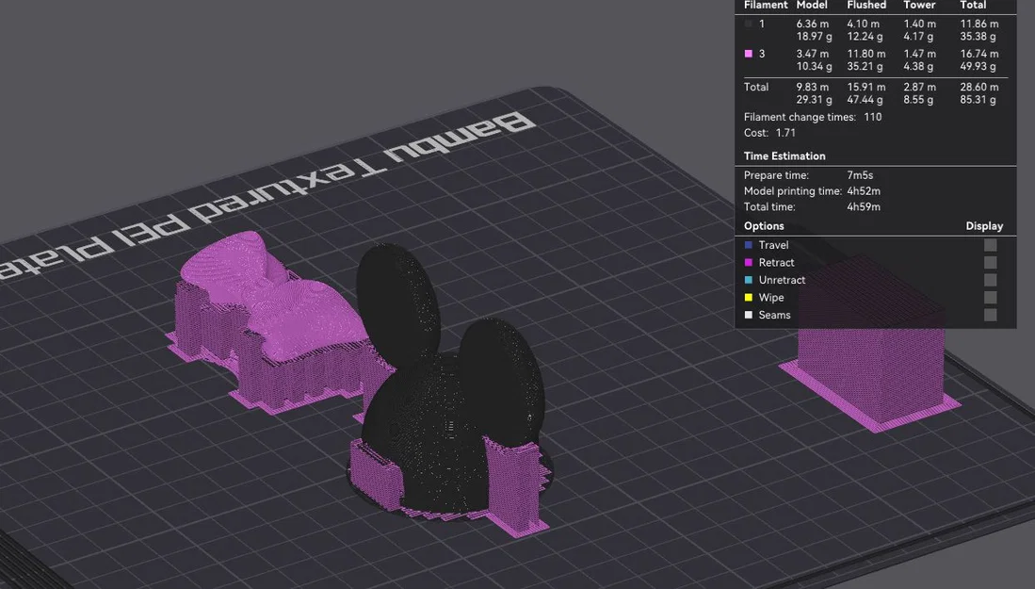Viewport: 1035px width, 589px height.
Task: Click the magenta Retract color swatch
Action: [x=749, y=262]
